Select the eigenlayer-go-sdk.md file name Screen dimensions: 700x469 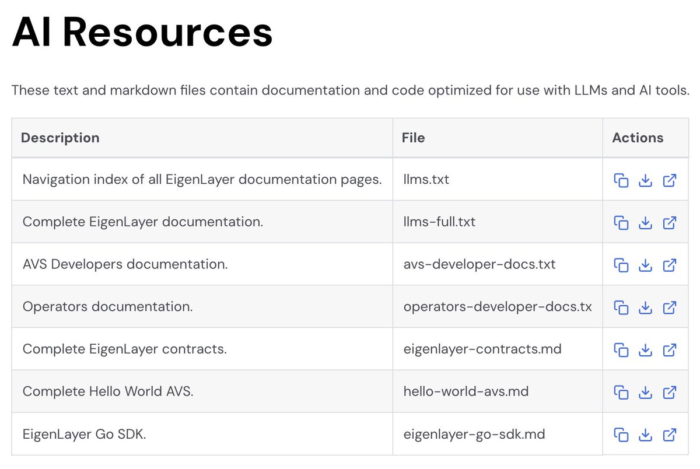(x=474, y=434)
